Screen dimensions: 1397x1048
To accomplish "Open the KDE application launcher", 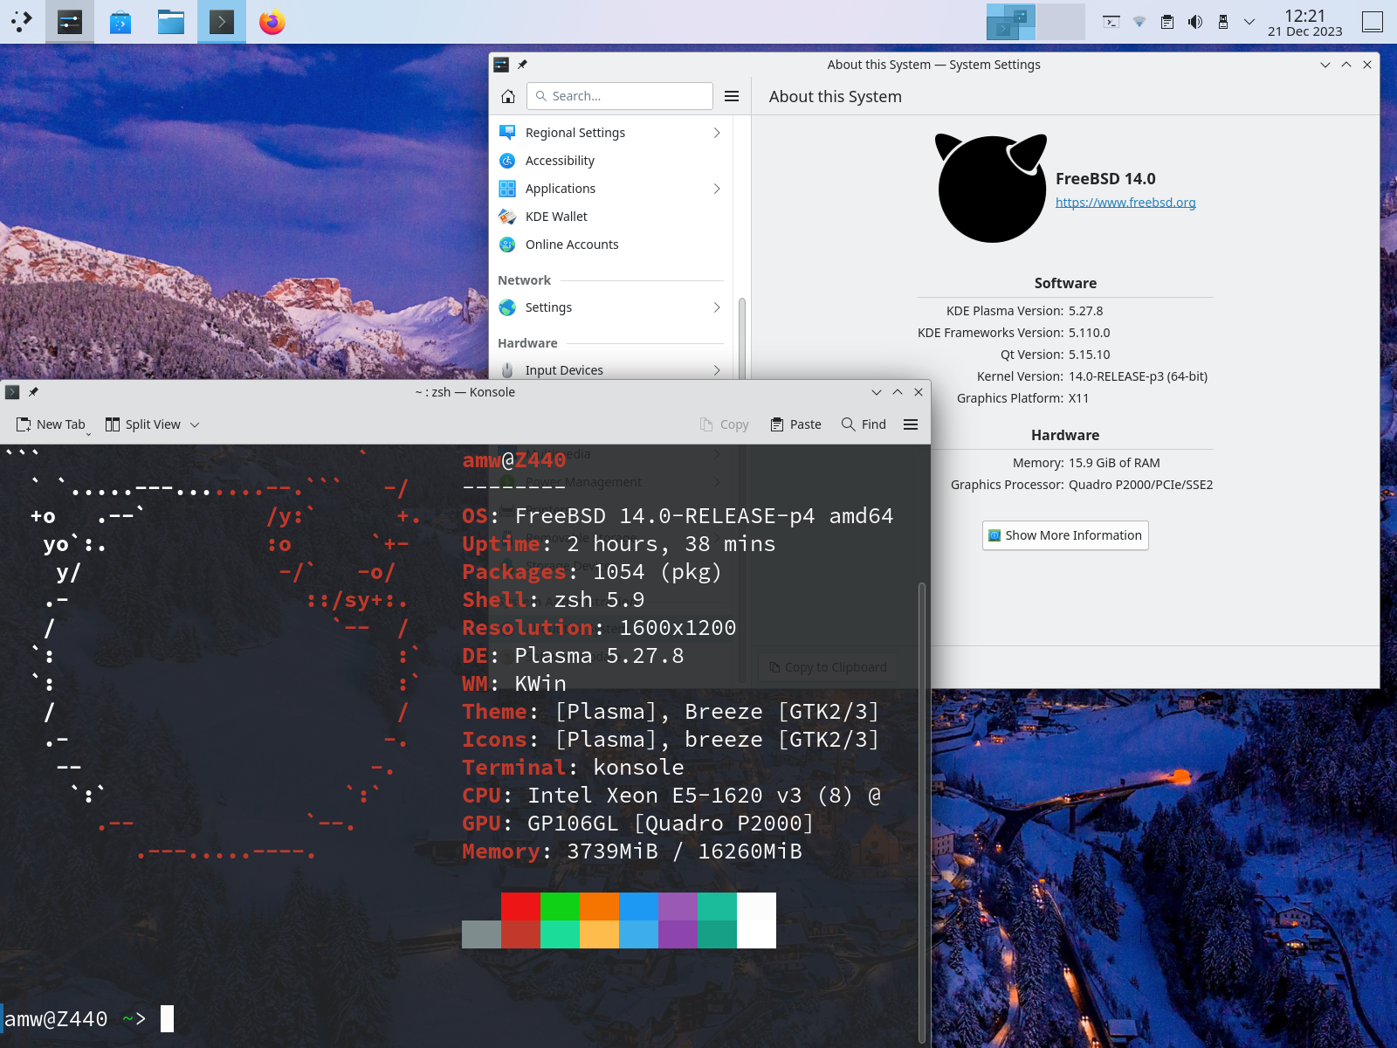I will (22, 22).
